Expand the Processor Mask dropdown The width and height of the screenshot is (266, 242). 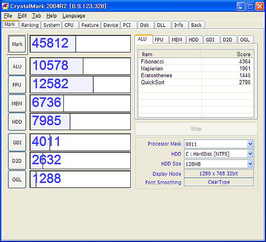(x=250, y=144)
